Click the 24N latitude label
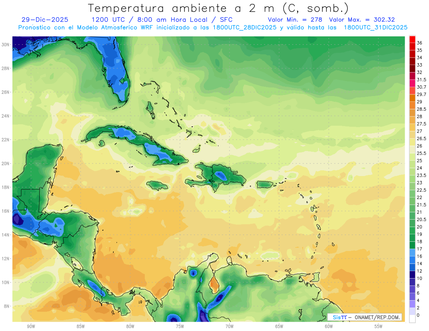 [6, 116]
